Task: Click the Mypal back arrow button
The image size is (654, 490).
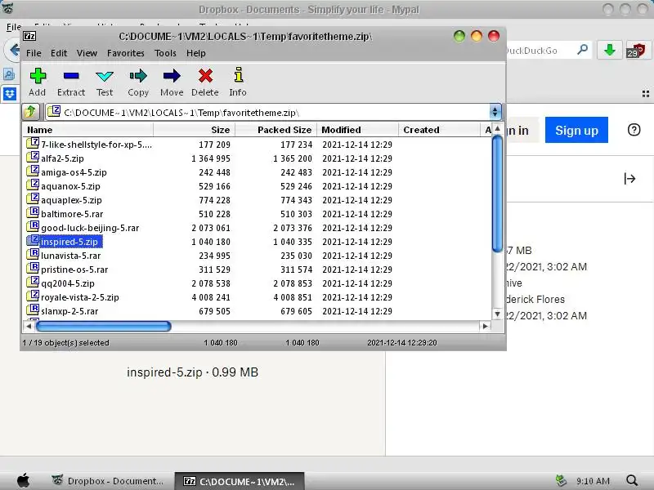Action: [14, 51]
